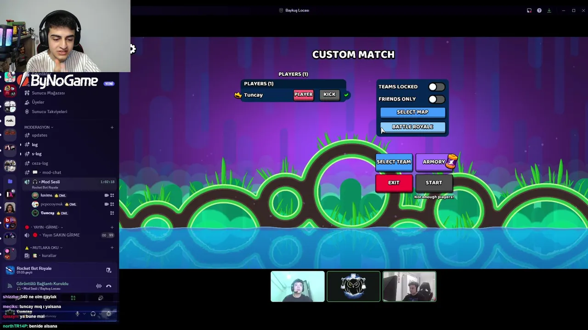Click the Görüntülü Bağlantı Kuruldu status text
The image size is (588, 330).
42,284
